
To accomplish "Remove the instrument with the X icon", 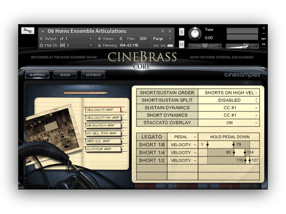I will (x=263, y=28).
